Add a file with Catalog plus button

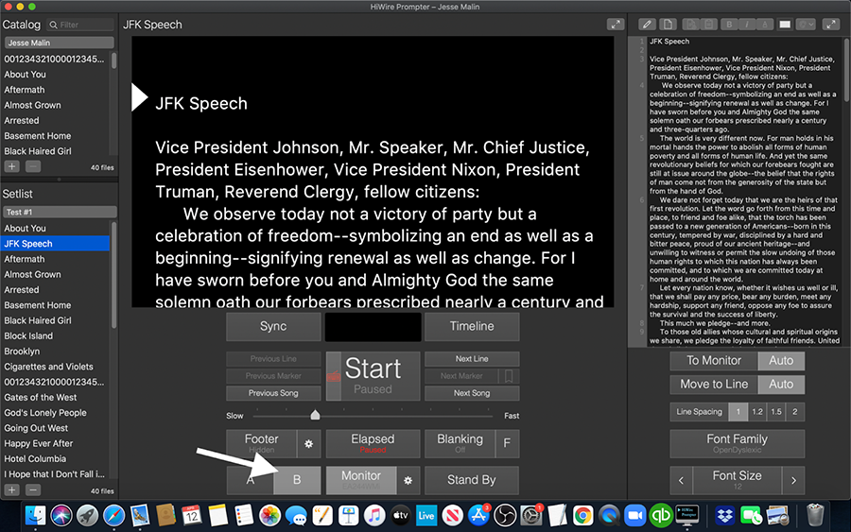pos(12,166)
